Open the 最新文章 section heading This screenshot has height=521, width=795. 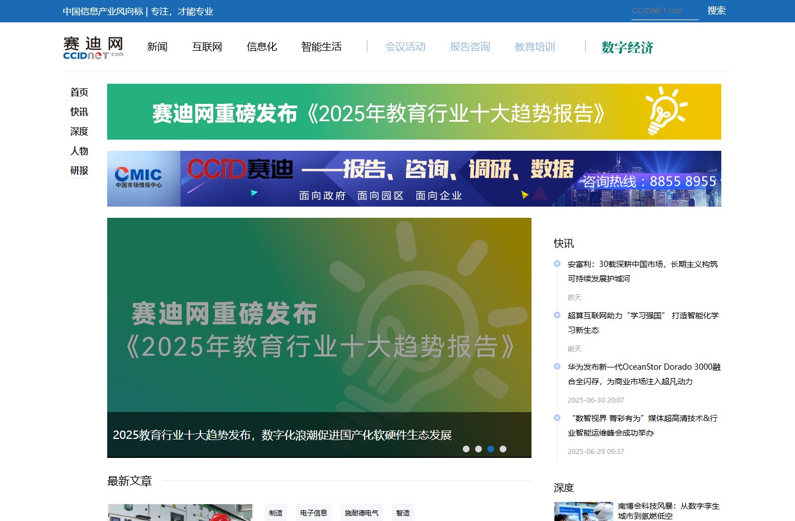(130, 481)
